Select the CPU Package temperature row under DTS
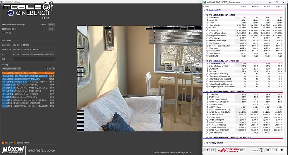288x155 pixels. click(x=243, y=69)
